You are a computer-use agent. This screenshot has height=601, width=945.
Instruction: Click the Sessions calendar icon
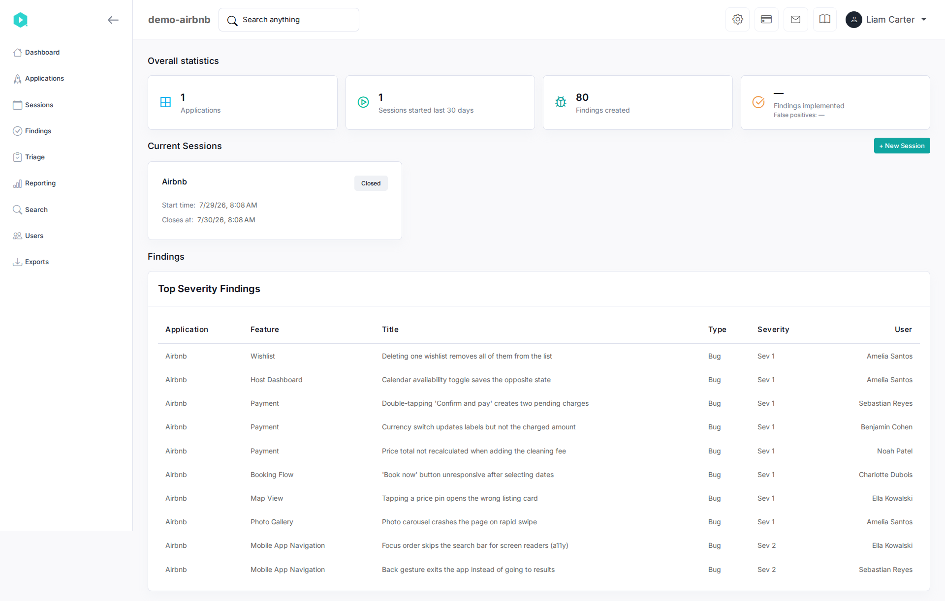click(17, 105)
